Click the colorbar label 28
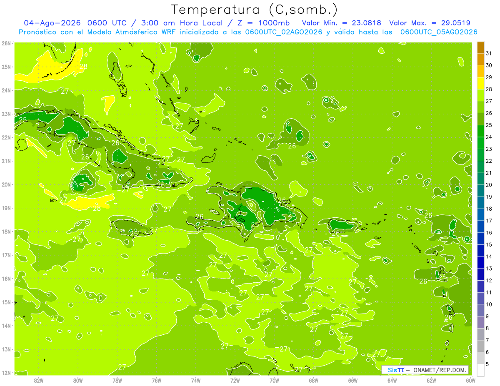Viewport: 500px width, 386px height. [x=489, y=89]
